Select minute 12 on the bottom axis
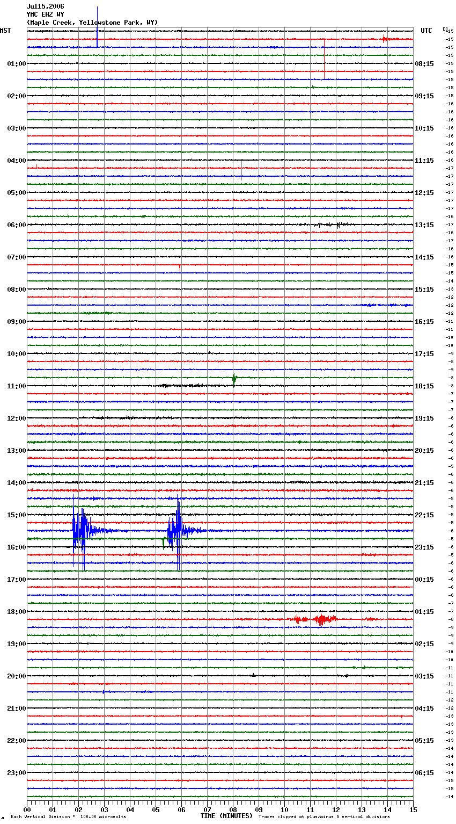 coord(336,809)
